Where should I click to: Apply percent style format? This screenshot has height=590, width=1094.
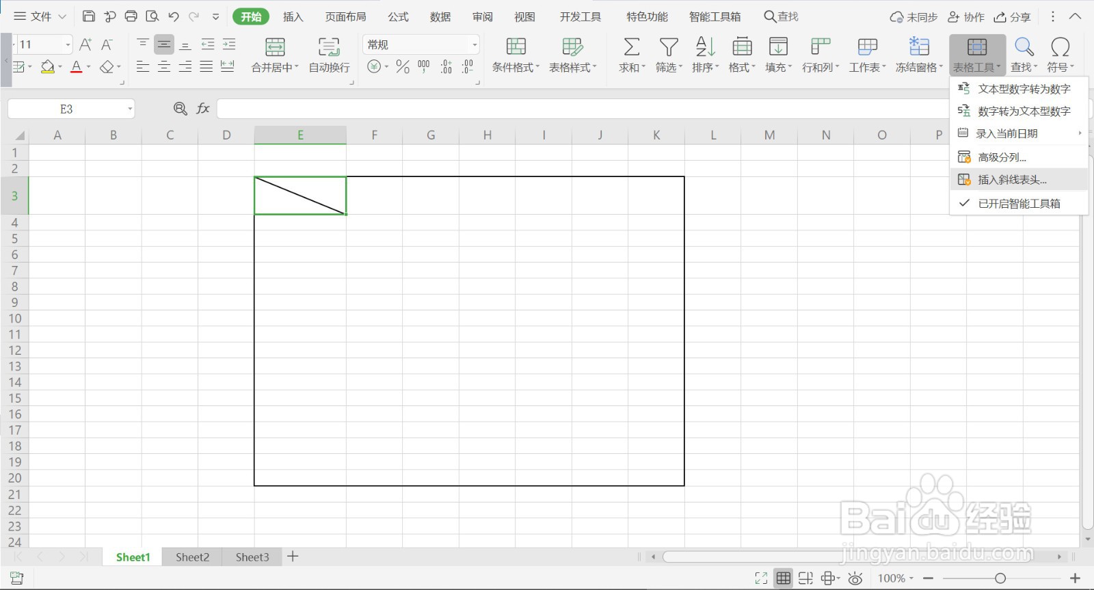[x=403, y=66]
